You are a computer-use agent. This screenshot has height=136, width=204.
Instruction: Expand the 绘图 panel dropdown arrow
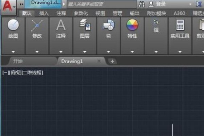pos(13,52)
